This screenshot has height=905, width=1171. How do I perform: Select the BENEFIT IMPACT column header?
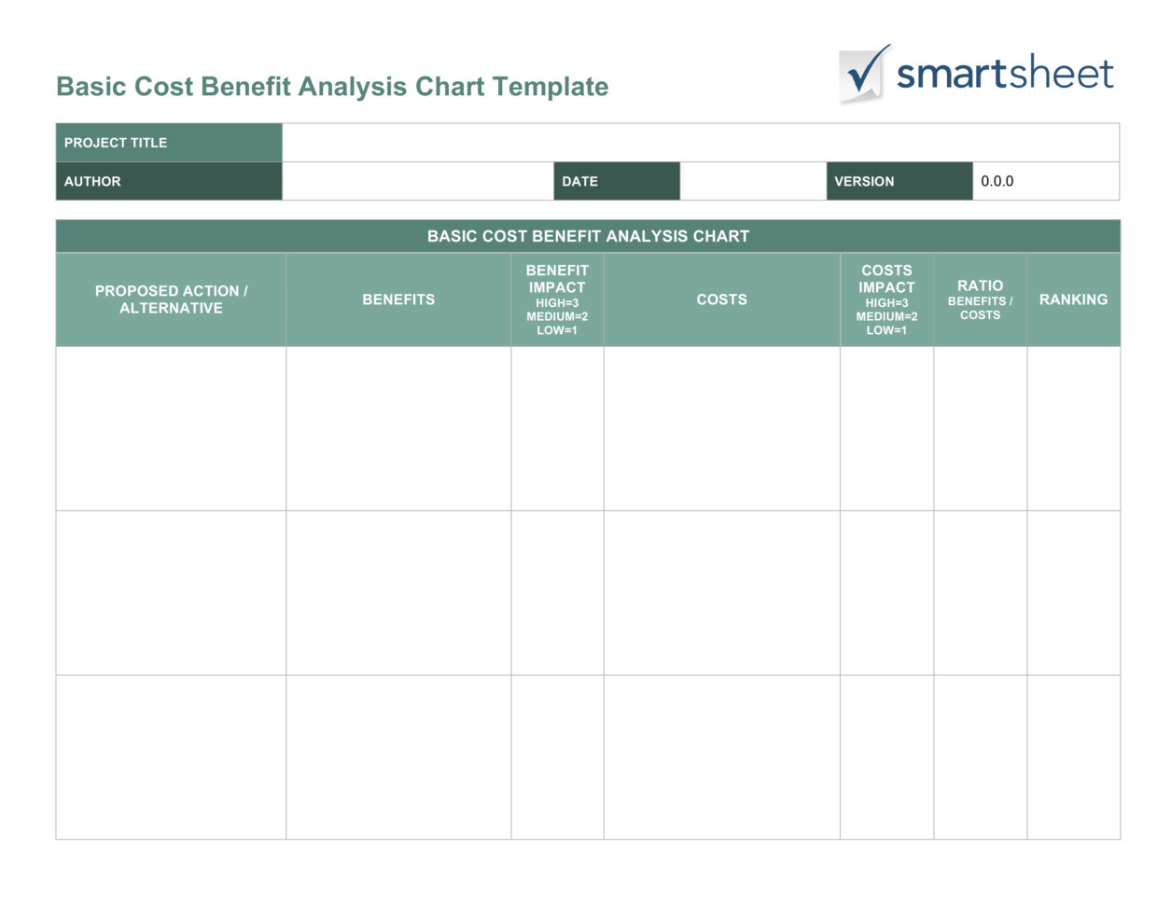coord(557,299)
